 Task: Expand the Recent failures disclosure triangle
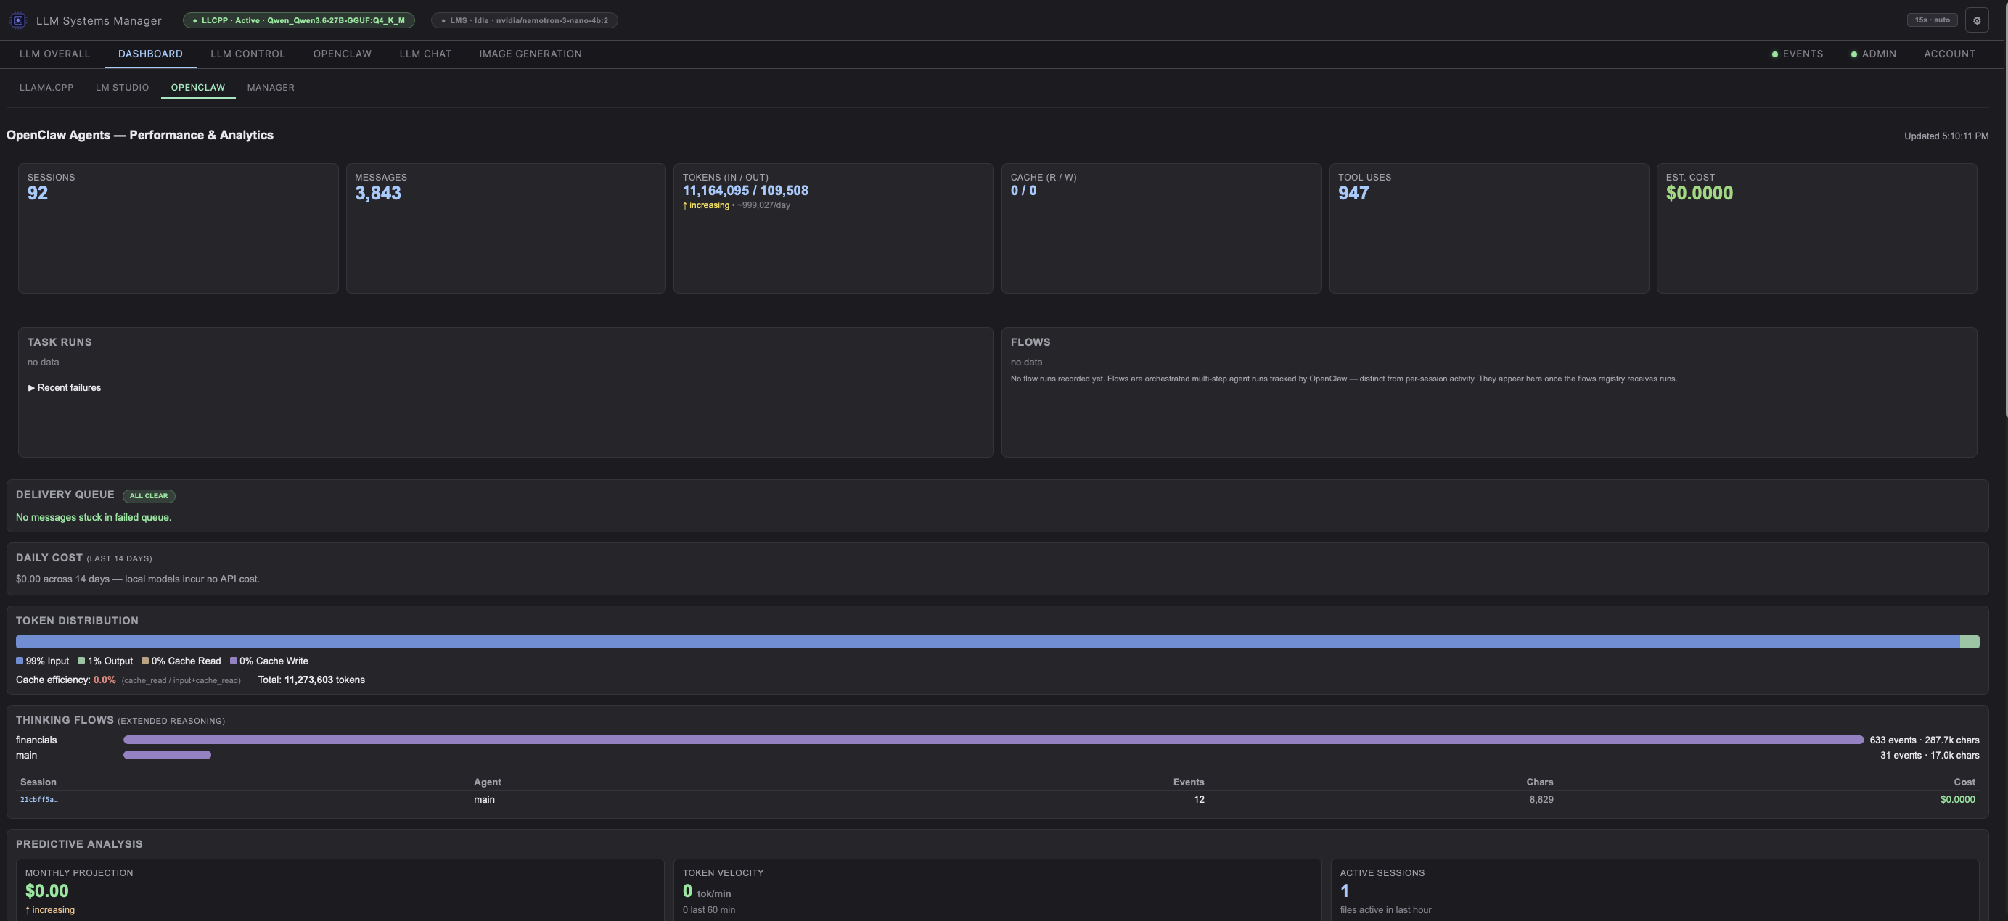31,388
